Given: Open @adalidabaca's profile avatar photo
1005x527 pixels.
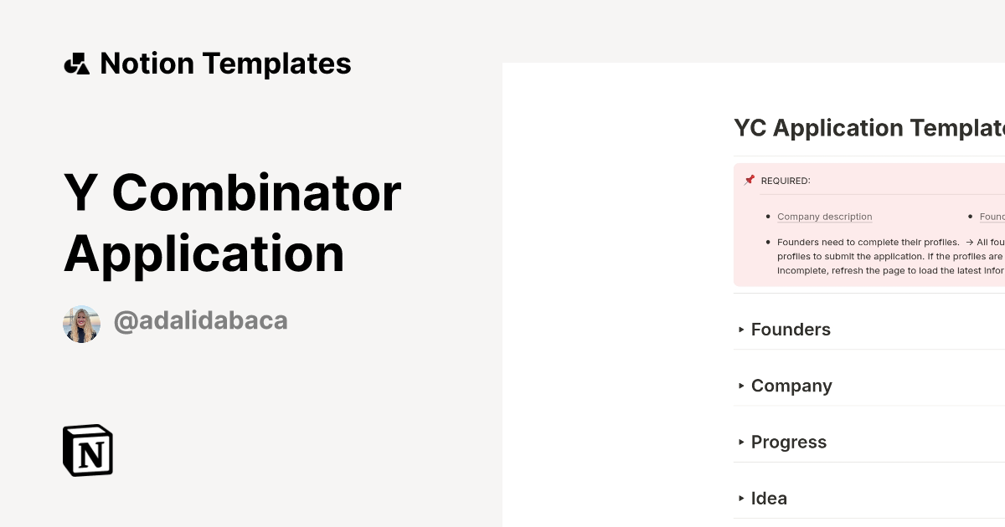Looking at the screenshot, I should click(81, 321).
